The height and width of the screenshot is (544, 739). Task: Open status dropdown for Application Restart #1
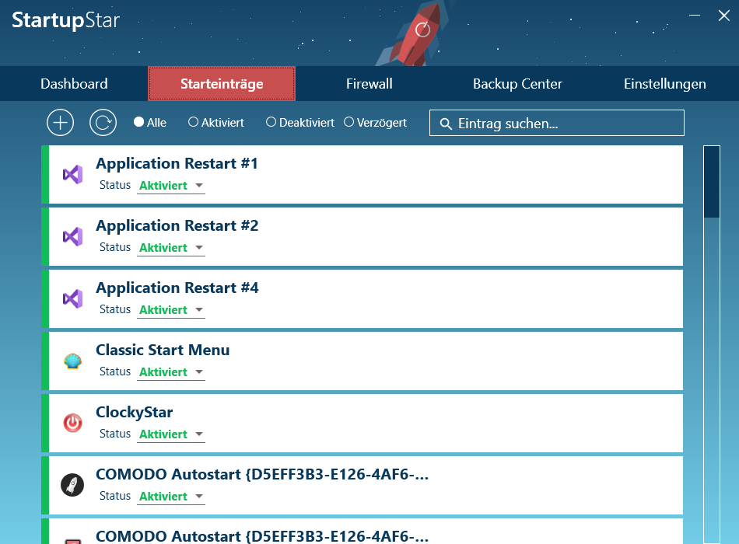(171, 186)
